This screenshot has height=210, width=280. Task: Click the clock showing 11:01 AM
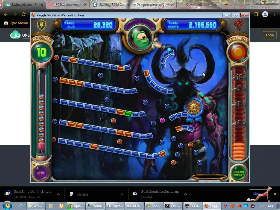click(x=266, y=206)
